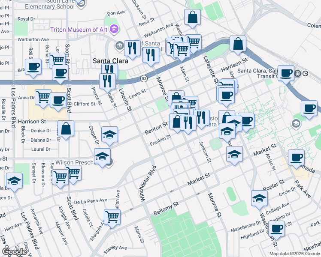
Task: Select the shopping bag pin above Harrison St
Action: (x=238, y=44)
